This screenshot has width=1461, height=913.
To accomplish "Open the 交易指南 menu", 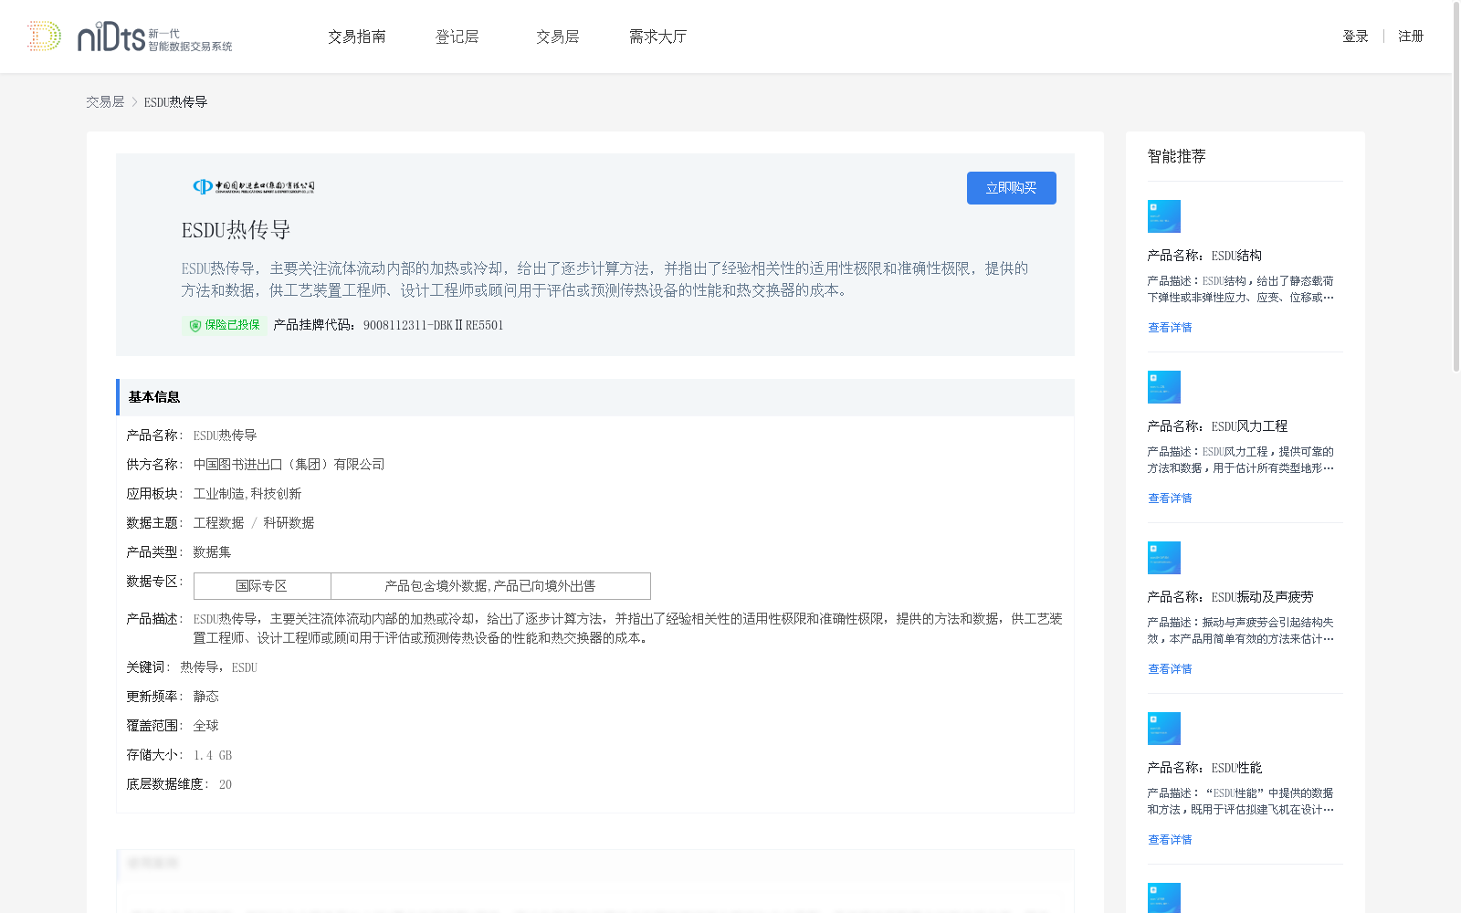I will click(357, 37).
